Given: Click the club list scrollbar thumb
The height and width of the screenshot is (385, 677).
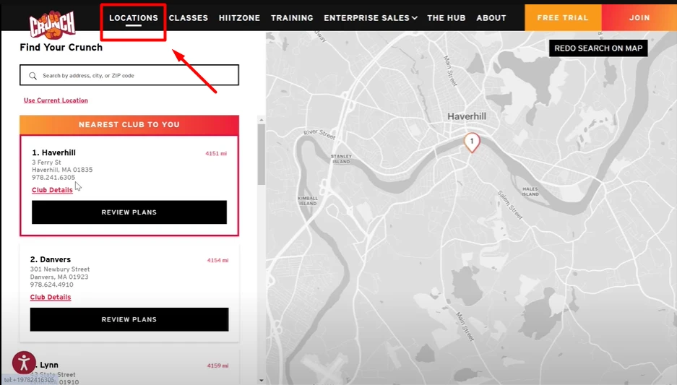Looking at the screenshot, I should (262, 155).
